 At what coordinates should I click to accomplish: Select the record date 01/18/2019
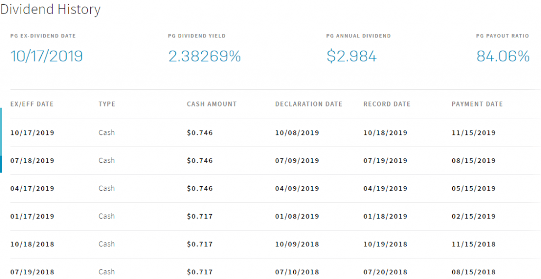[385, 216]
